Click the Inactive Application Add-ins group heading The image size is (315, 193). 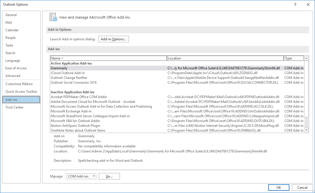[73, 92]
